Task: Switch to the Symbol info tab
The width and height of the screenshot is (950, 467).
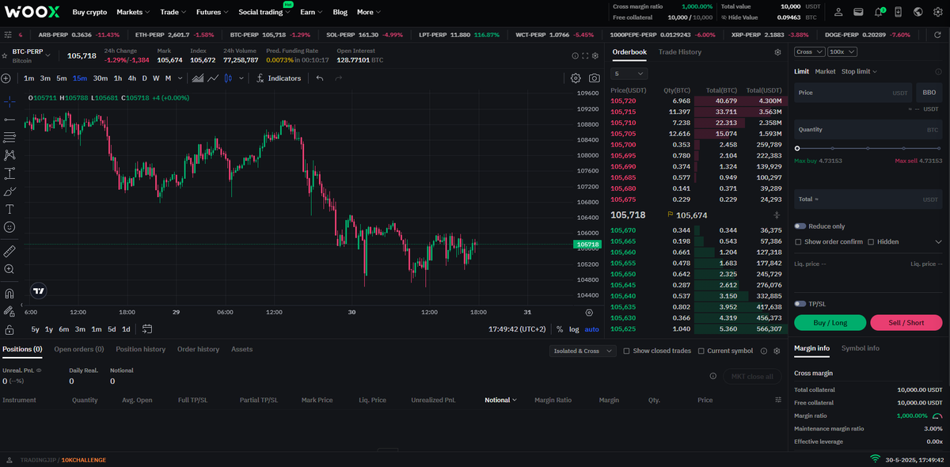Action: [x=861, y=348]
